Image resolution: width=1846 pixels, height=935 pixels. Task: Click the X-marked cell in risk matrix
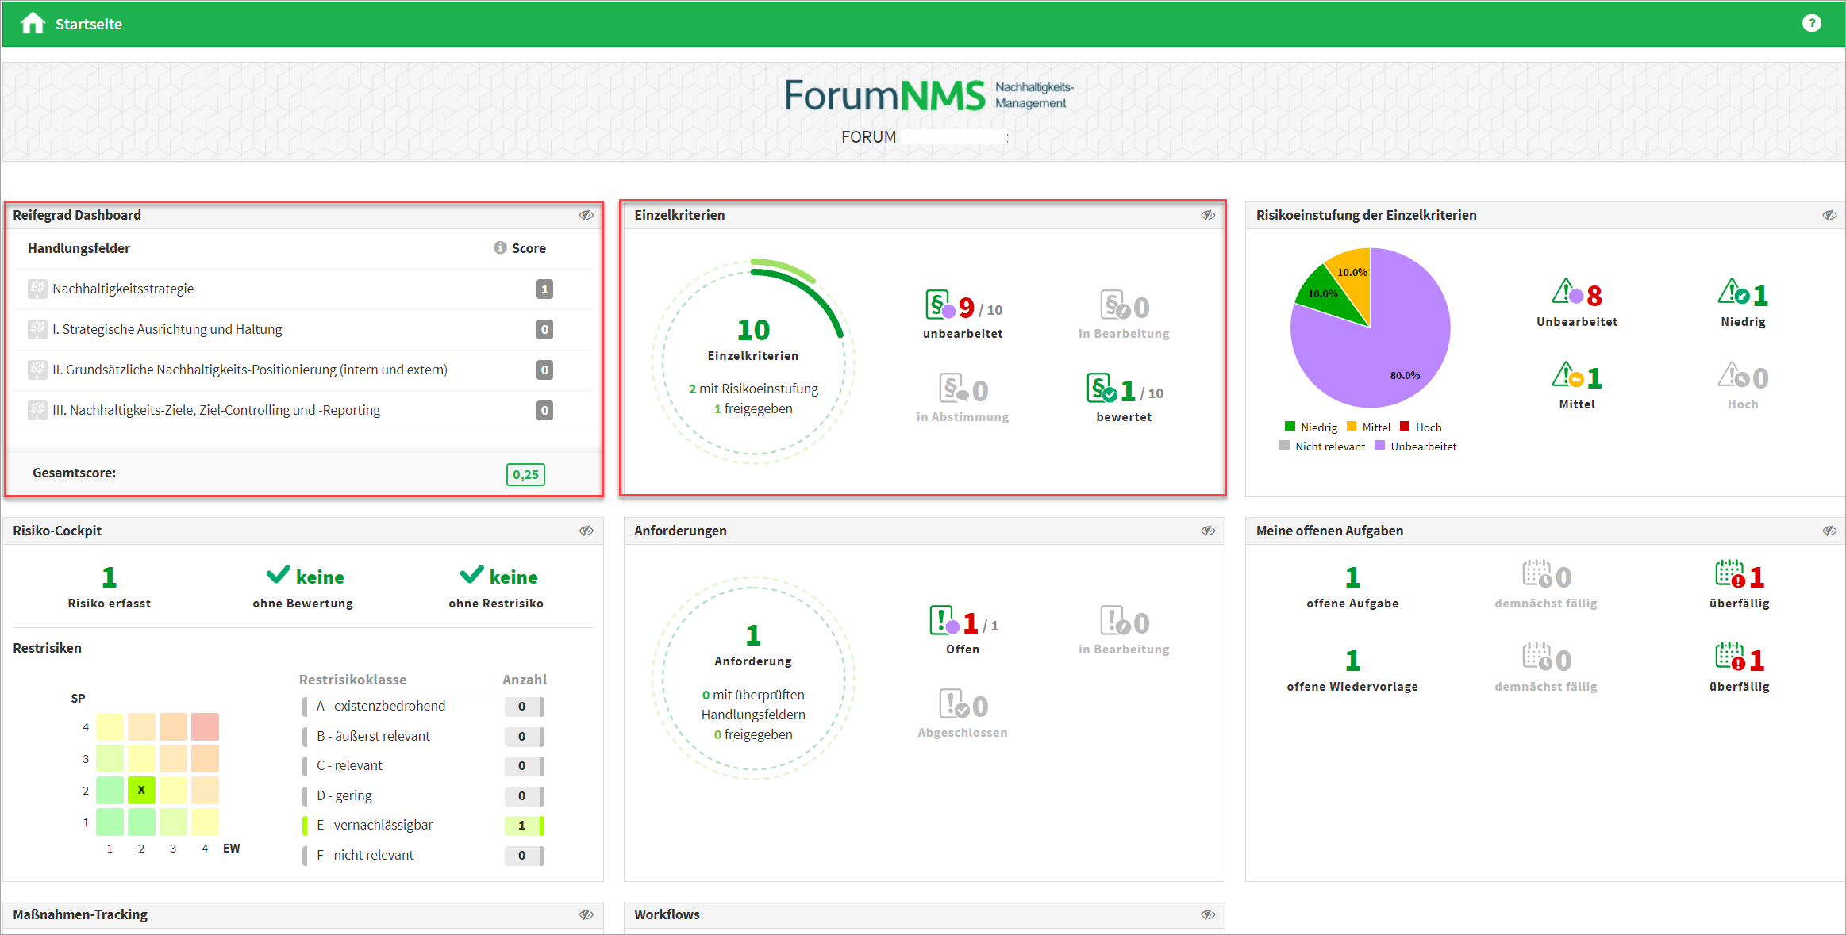point(141,790)
